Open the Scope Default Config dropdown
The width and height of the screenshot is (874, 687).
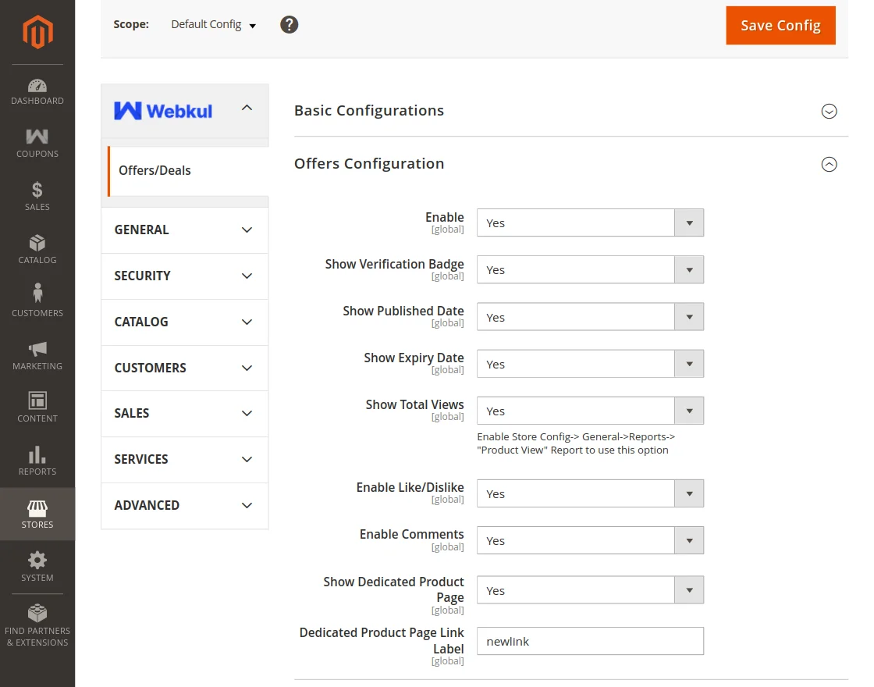(x=212, y=24)
